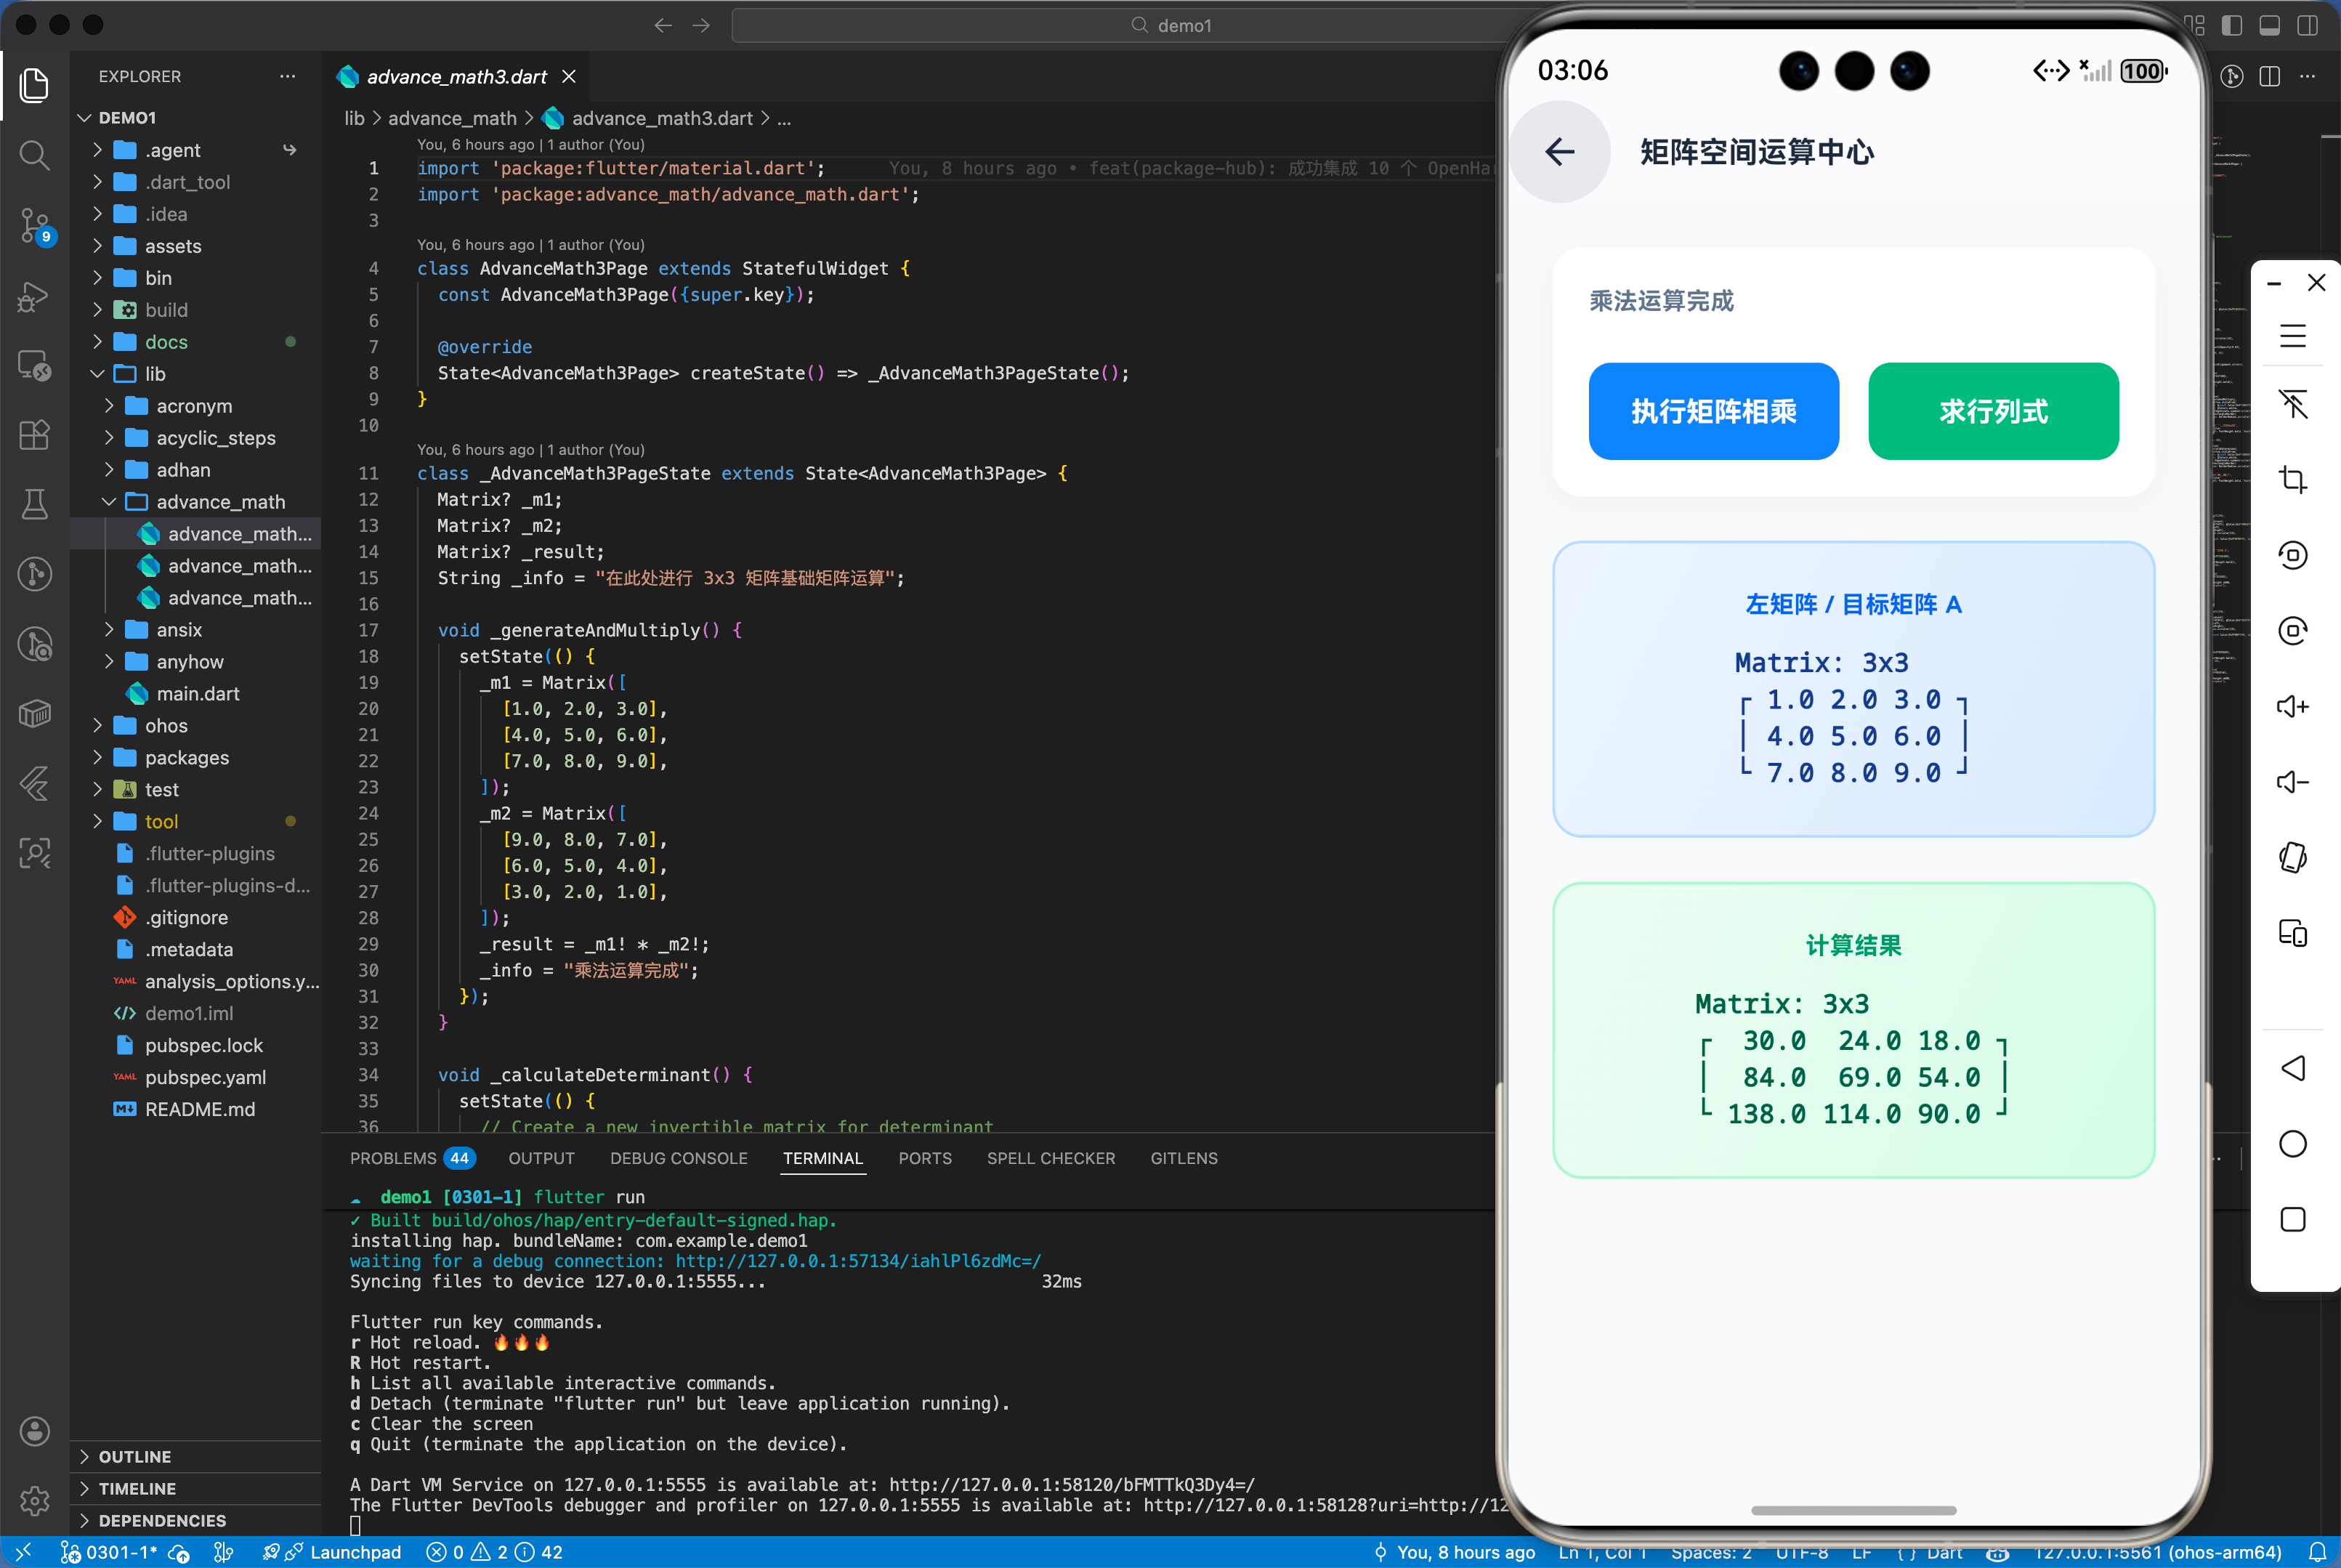Open the PROBLEMS tab
Image resolution: width=2341 pixels, height=1568 pixels.
(393, 1158)
